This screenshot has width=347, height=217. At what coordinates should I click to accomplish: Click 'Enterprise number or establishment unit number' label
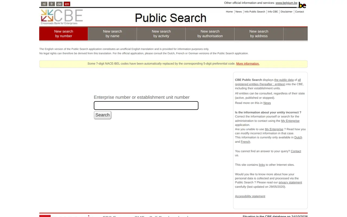pyautogui.click(x=142, y=97)
